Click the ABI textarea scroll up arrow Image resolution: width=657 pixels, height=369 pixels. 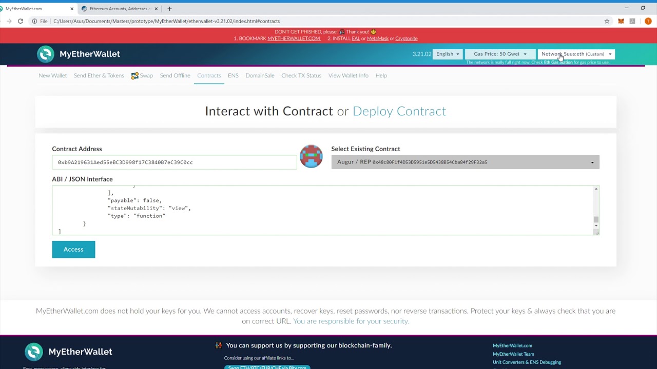pos(596,189)
